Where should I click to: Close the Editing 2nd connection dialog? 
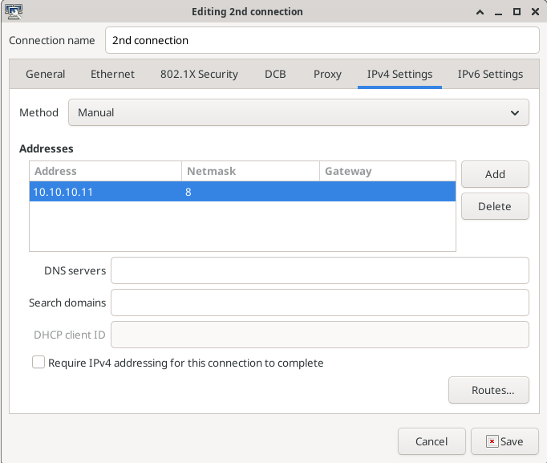(535, 12)
